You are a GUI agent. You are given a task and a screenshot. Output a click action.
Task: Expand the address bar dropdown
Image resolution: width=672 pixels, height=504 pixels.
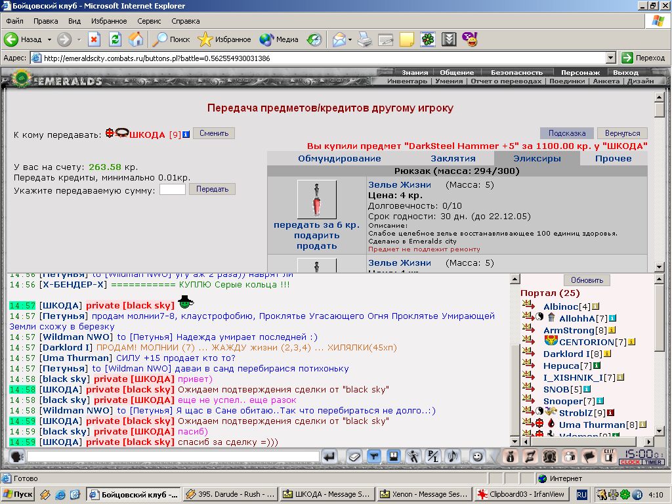(611, 58)
